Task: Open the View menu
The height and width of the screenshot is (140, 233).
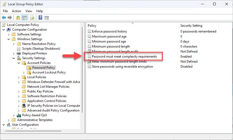Action: pos(29,11)
